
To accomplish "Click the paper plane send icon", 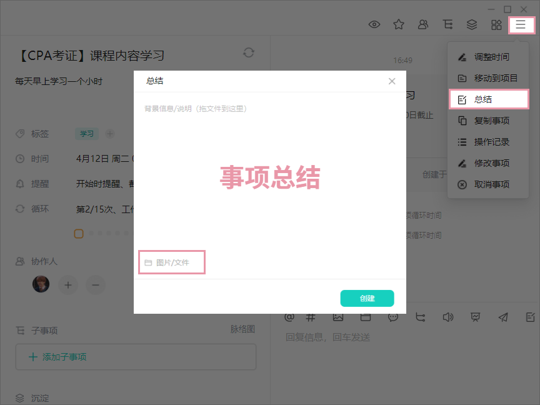I will [x=502, y=317].
